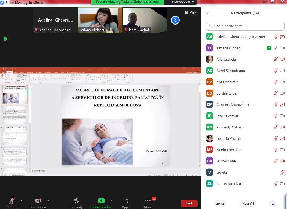Open the participants panel ellipsis menu
This screenshot has height=209, width=287.
click(x=272, y=203)
